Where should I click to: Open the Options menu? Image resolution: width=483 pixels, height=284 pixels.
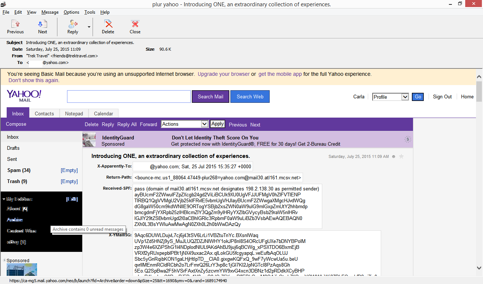click(x=71, y=12)
